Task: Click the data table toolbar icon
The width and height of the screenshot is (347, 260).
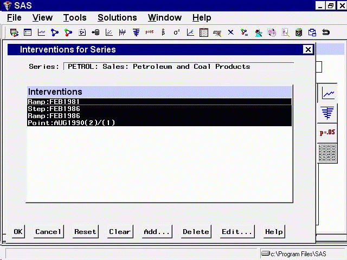Action: pos(204,32)
